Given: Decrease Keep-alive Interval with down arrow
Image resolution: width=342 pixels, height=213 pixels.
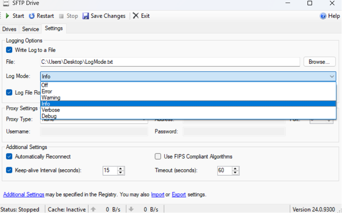Looking at the screenshot, I should [121, 172].
